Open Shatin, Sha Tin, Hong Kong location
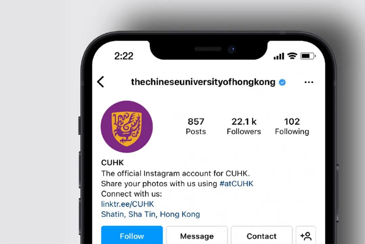Image resolution: width=365 pixels, height=244 pixels. click(150, 214)
